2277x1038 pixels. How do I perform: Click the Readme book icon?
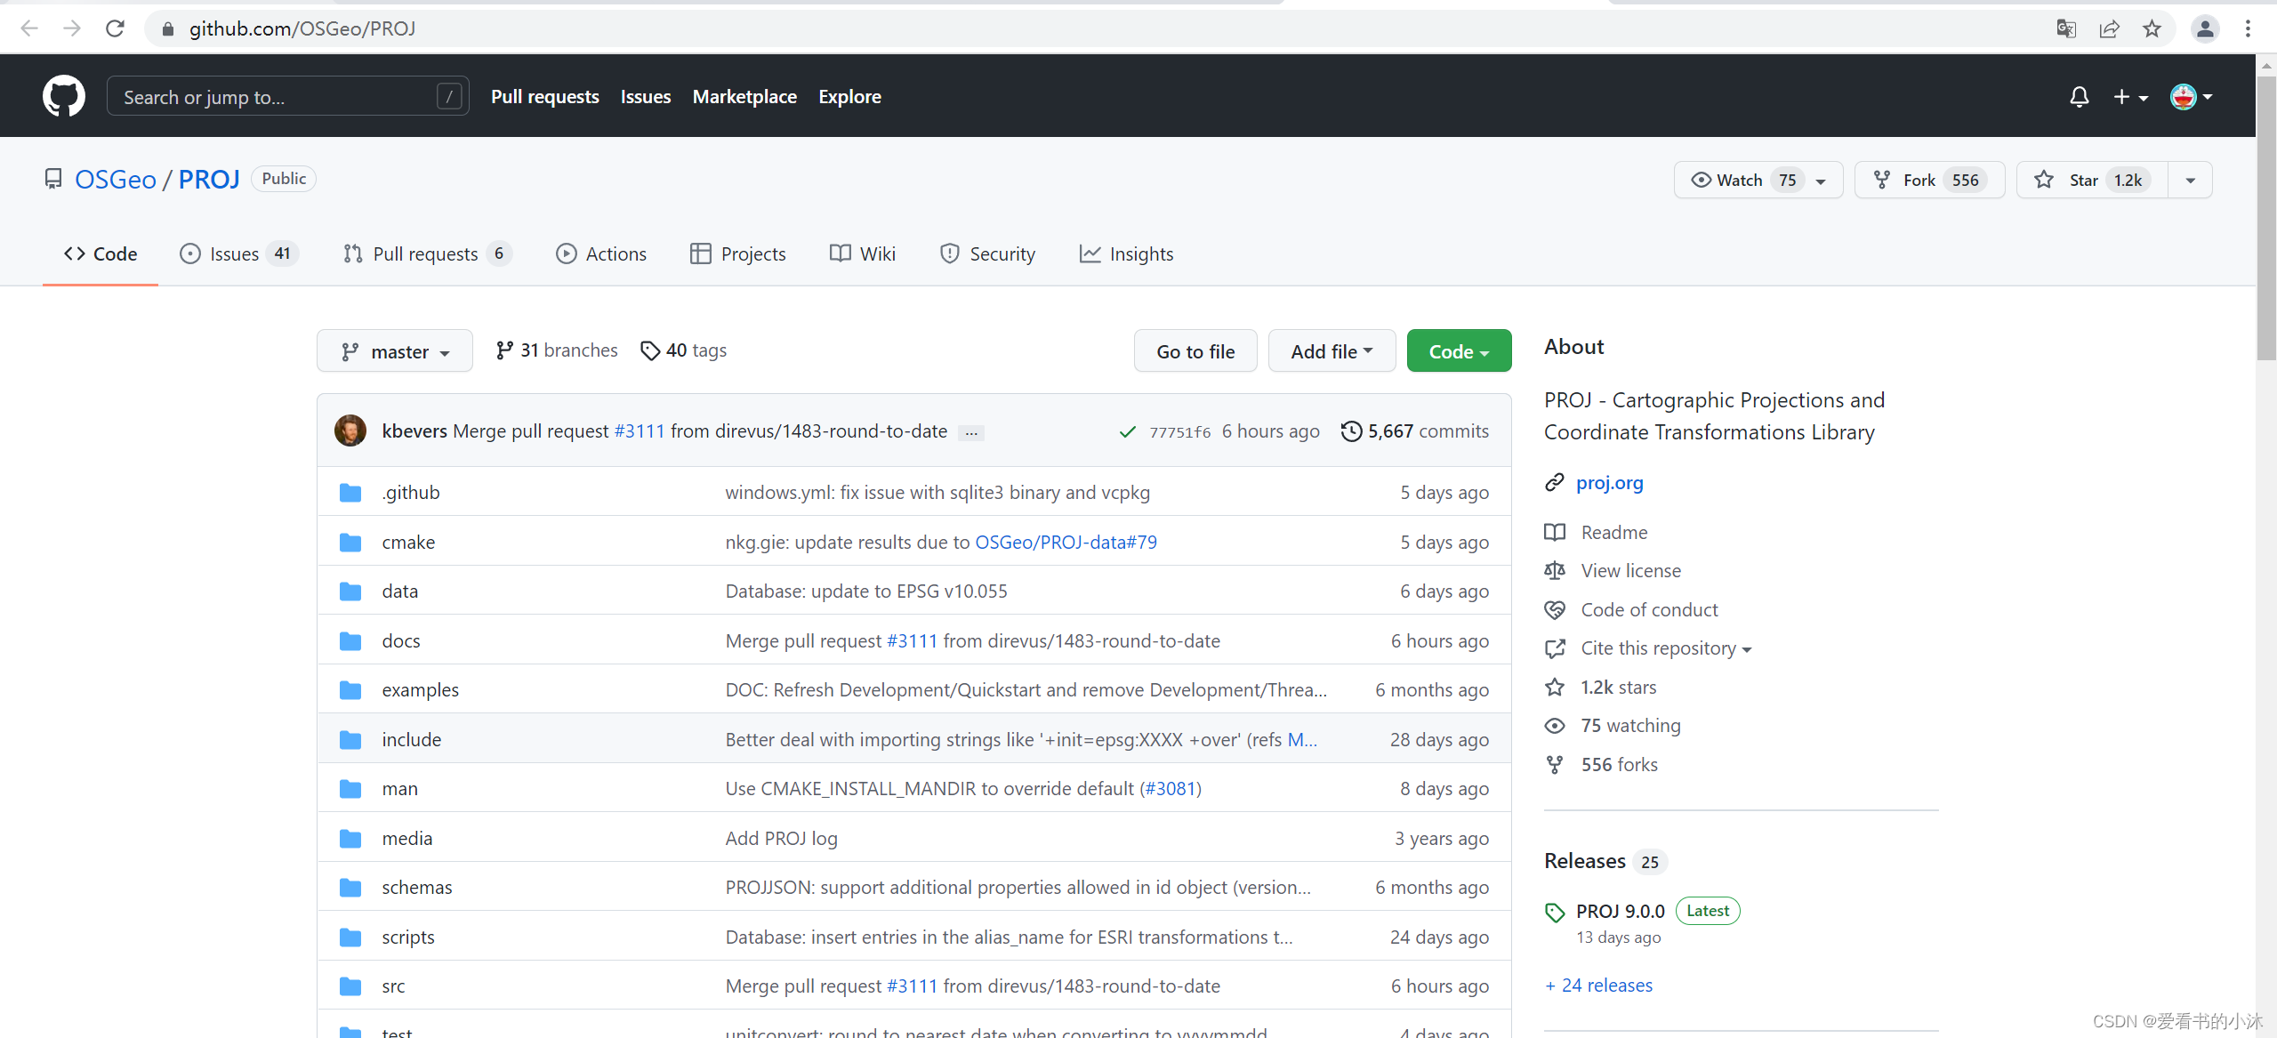(x=1554, y=532)
